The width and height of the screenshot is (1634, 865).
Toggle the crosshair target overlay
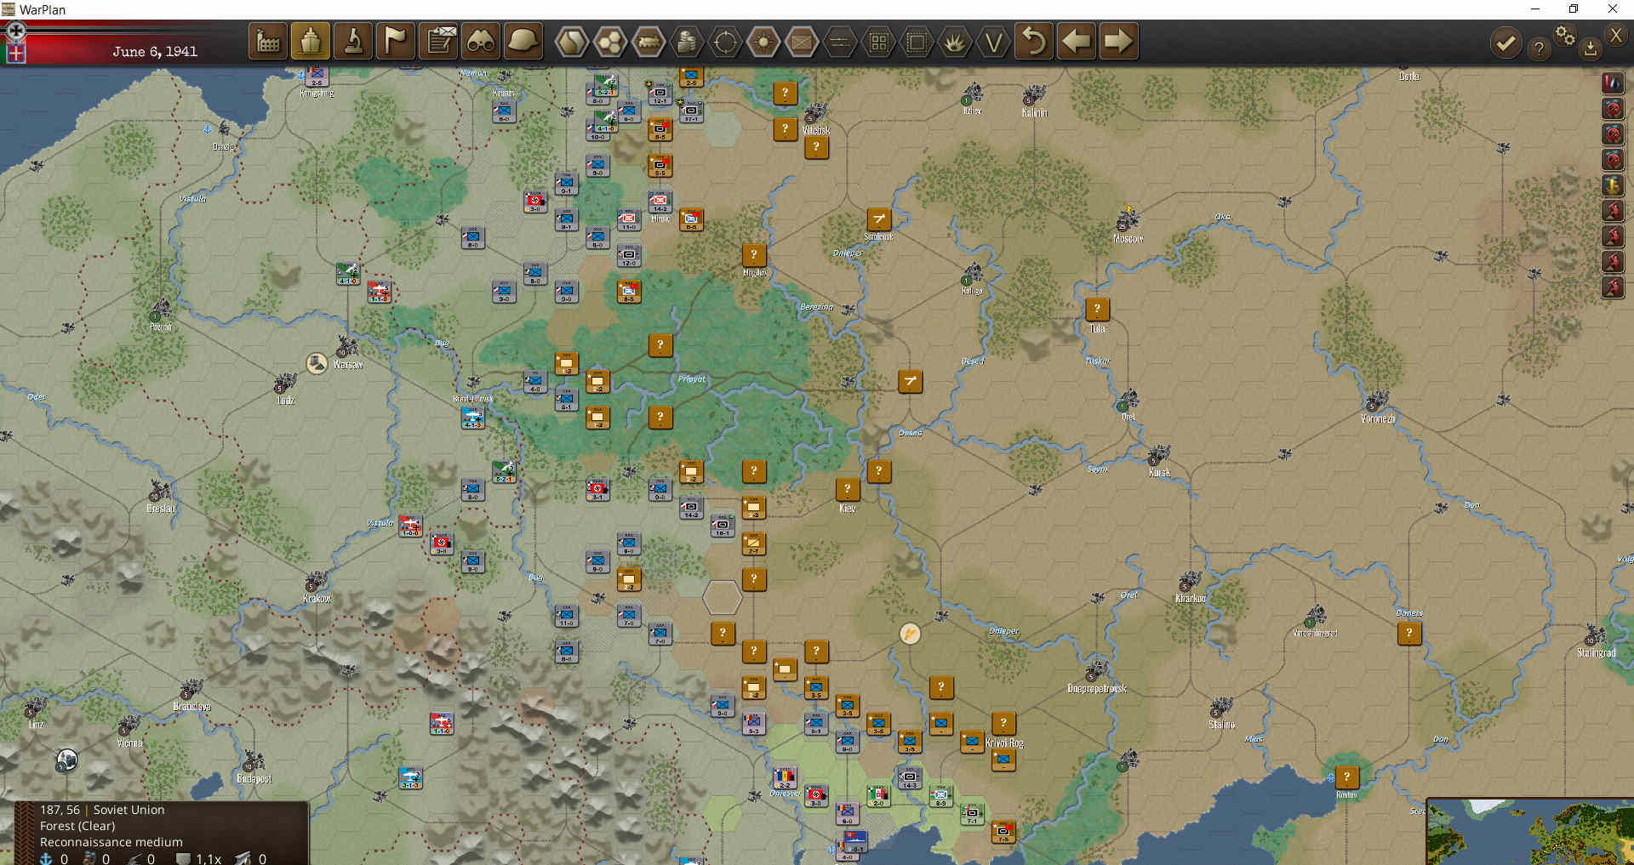725,42
